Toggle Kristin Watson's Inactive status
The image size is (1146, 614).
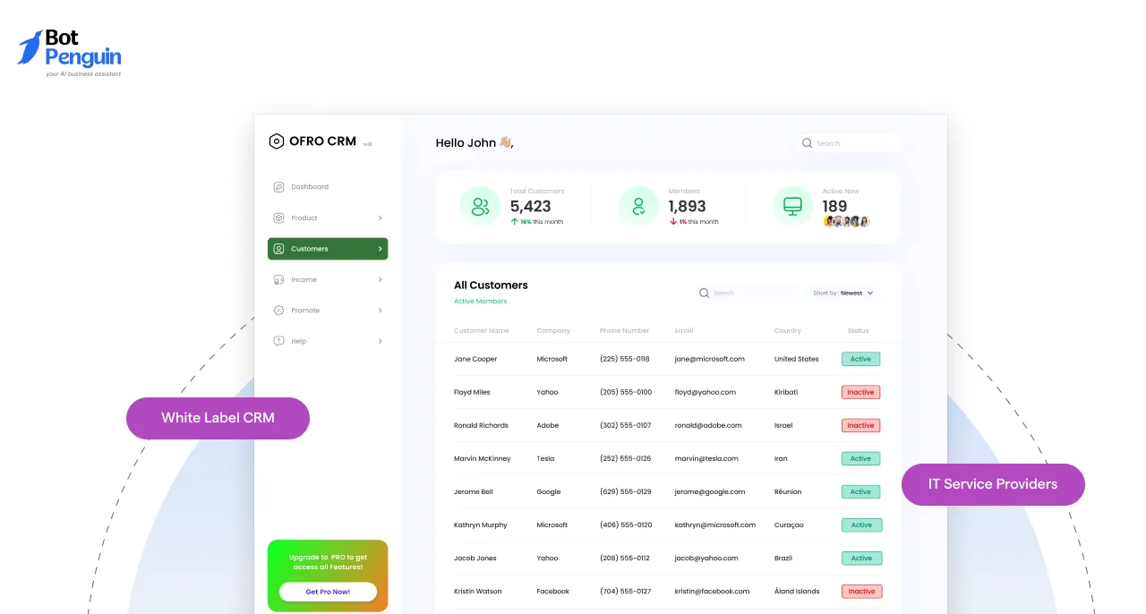click(860, 591)
